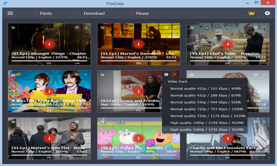Screen dimensions: 277x166
Task: Select checked High quality 1080p / 2742 Kbps / 563Mb
Action: click(x=205, y=130)
